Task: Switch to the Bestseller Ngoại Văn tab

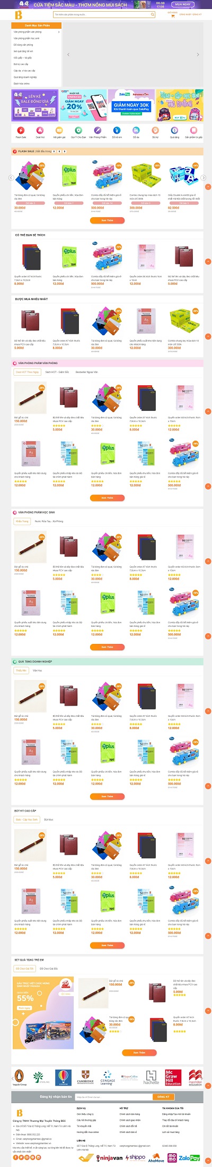Action: click(x=86, y=372)
